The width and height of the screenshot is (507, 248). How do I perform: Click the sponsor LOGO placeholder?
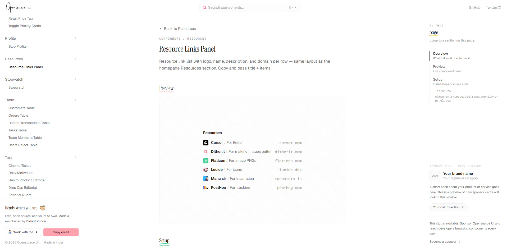[x=435, y=176]
